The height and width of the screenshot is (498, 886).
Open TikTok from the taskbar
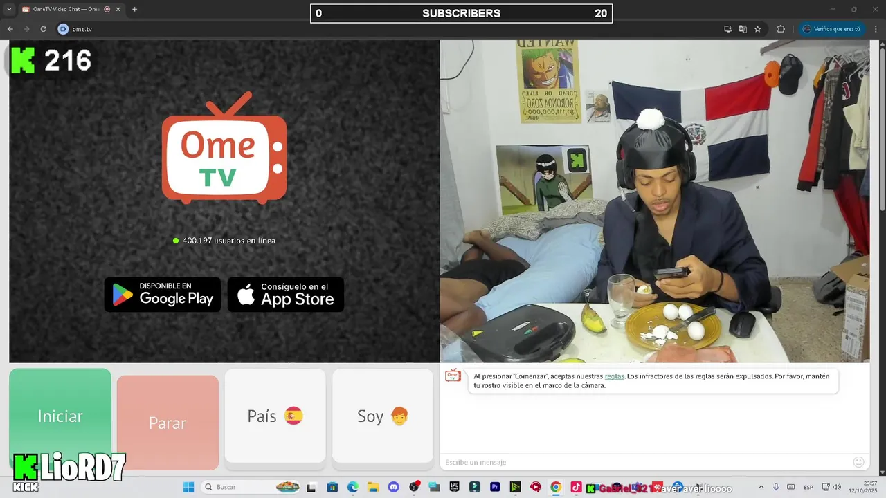[576, 487]
